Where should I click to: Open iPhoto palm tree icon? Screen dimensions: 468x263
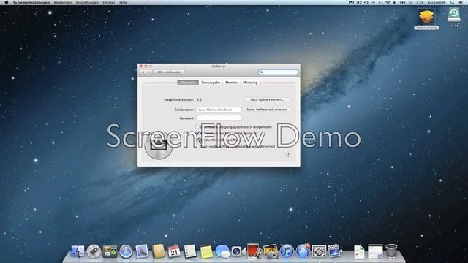[271, 251]
